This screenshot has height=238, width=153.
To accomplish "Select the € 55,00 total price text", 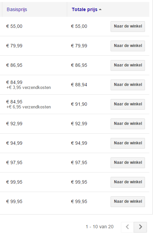I will tap(79, 26).
